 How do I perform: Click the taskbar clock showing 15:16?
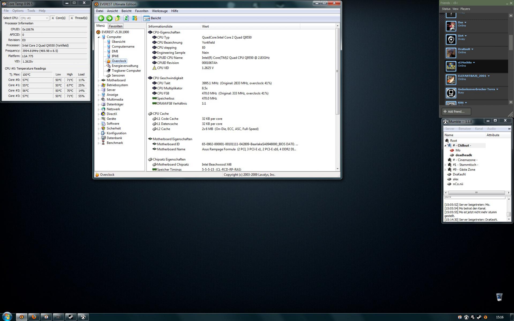pos(500,317)
